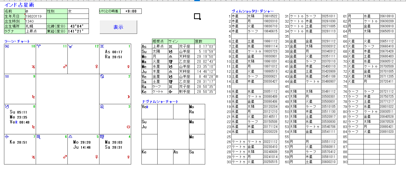Select the birth date field showing 19820119
This screenshot has height=178, width=406.
35,16
